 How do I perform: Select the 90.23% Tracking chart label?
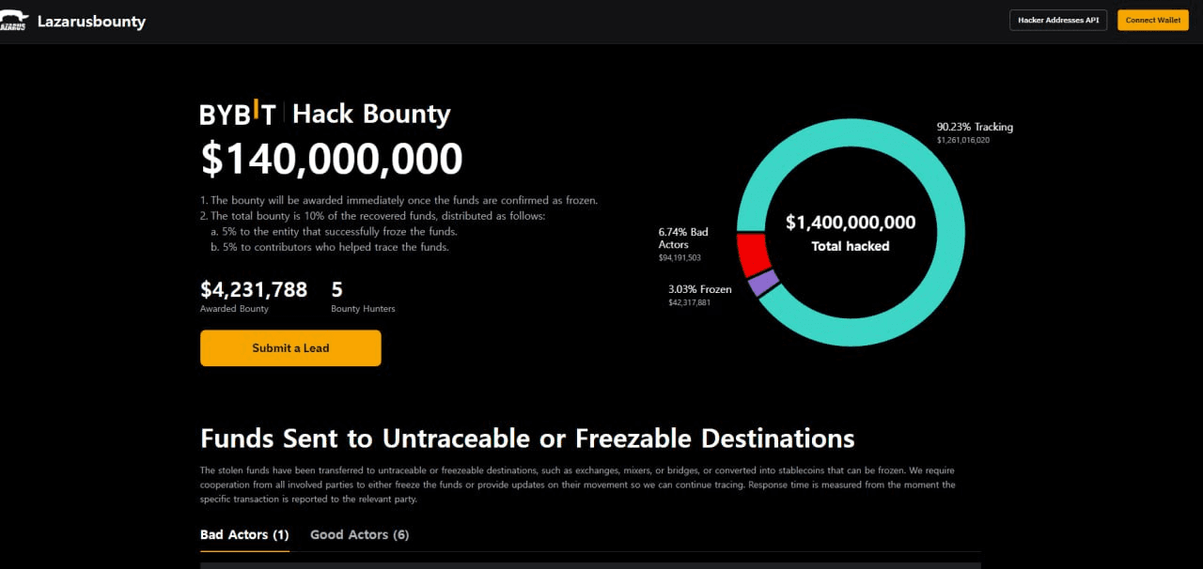(x=975, y=132)
